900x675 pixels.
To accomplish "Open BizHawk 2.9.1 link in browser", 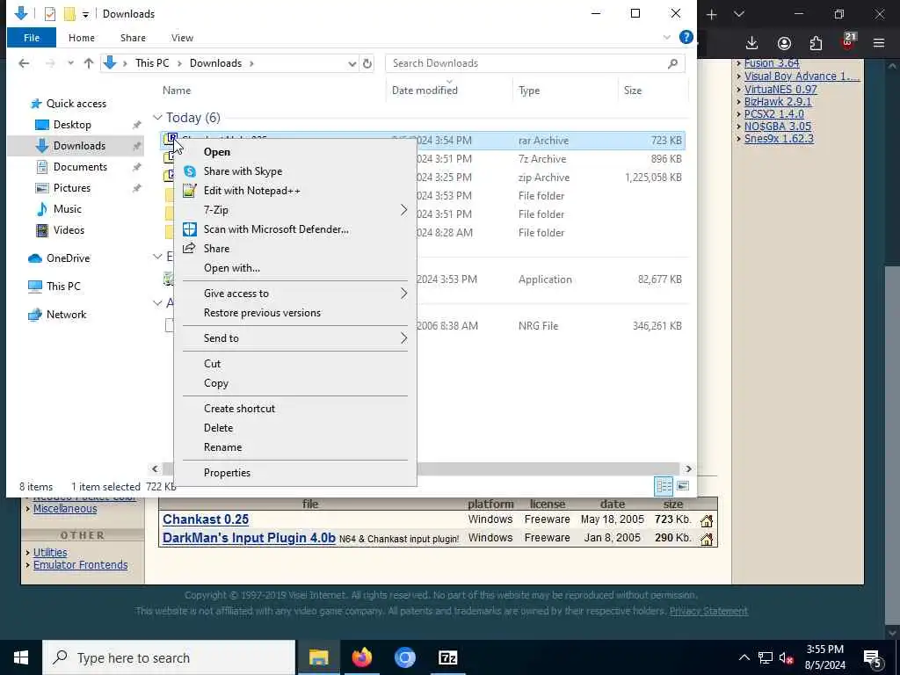I will [x=778, y=102].
